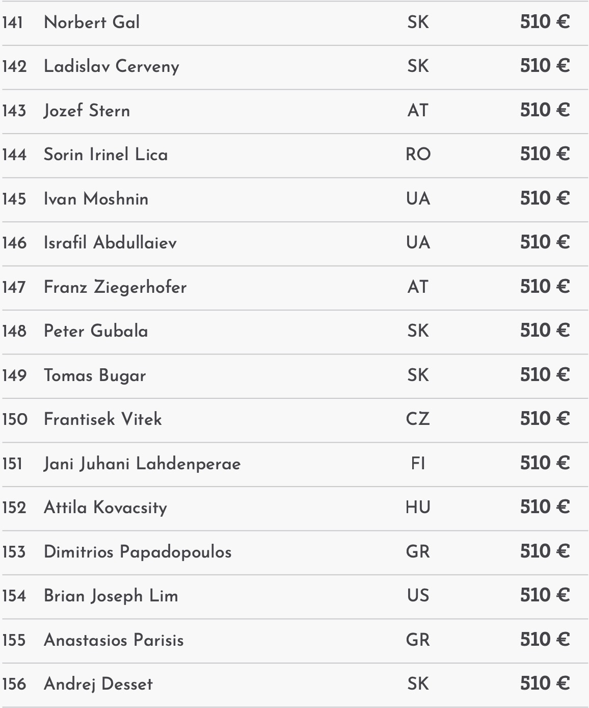Select Israfil Abdullaiev in the list
Viewport: 589px width, 708px height.
click(x=110, y=243)
